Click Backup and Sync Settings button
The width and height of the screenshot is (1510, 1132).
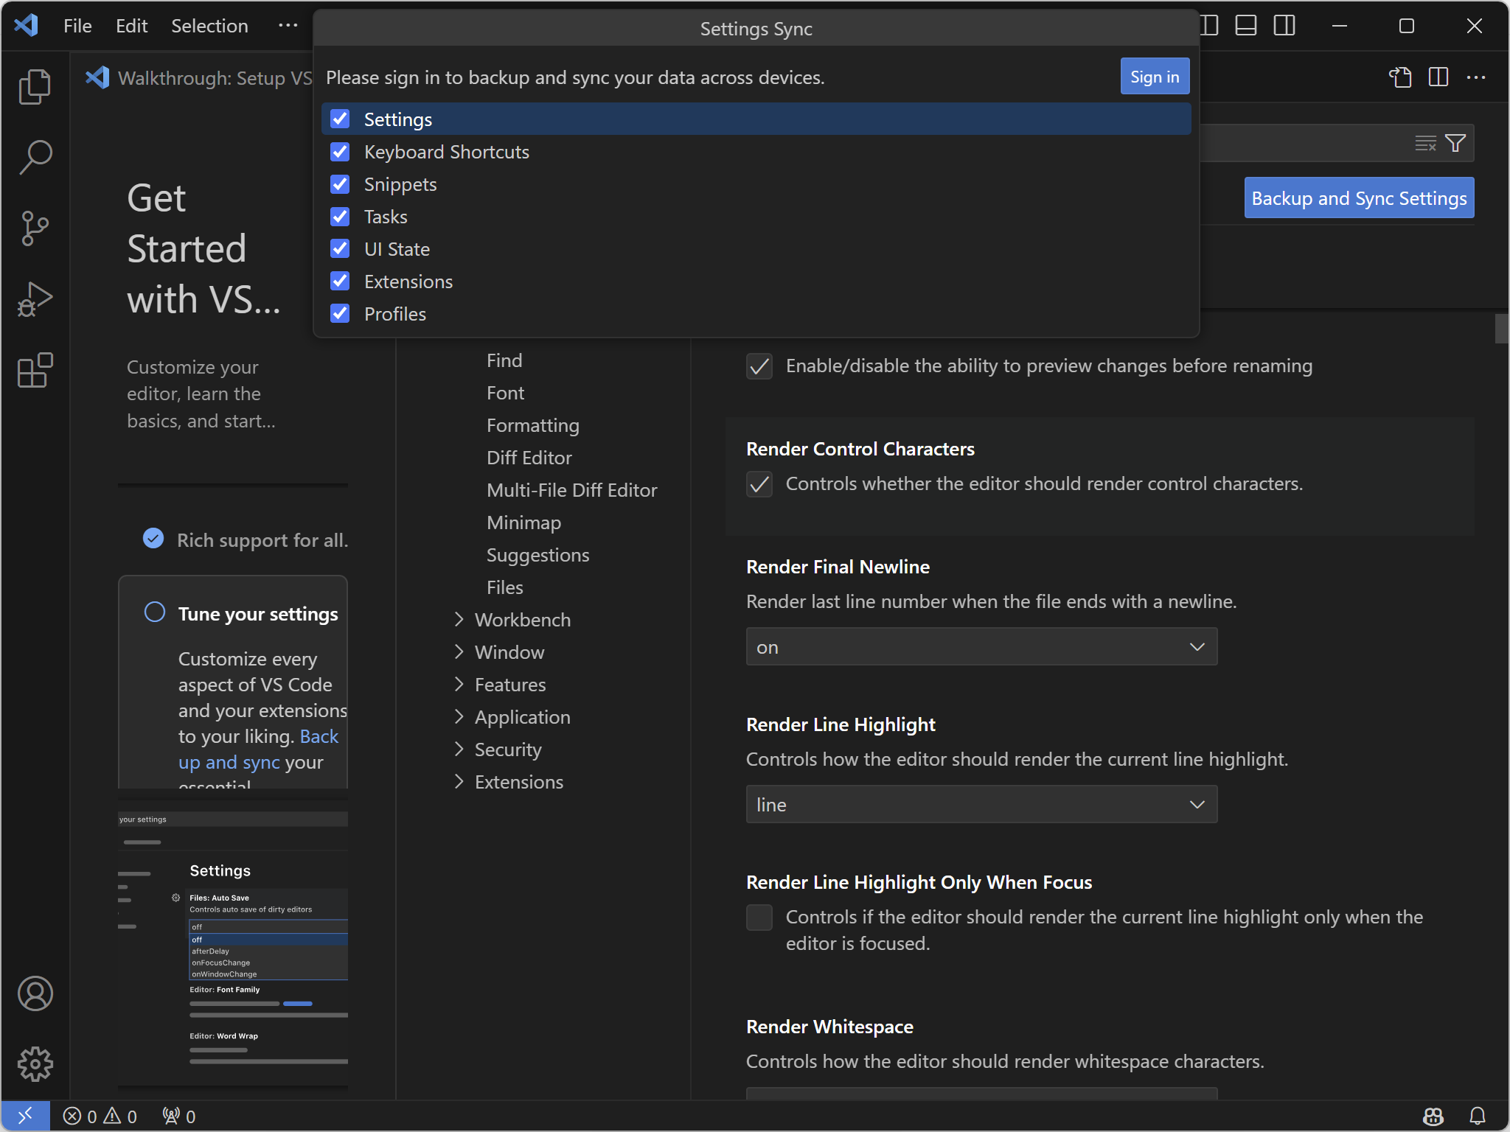coord(1359,198)
